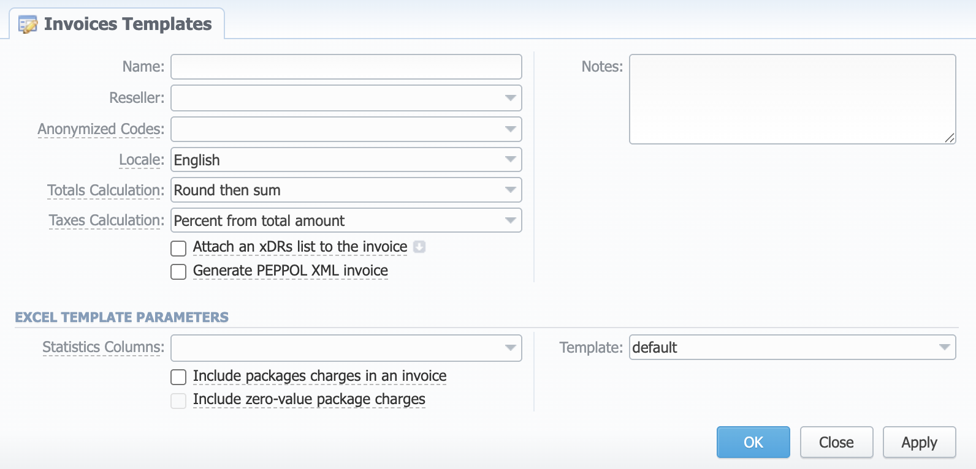Image resolution: width=976 pixels, height=469 pixels.
Task: Open the Statistics Columns dropdown
Action: tap(346, 348)
